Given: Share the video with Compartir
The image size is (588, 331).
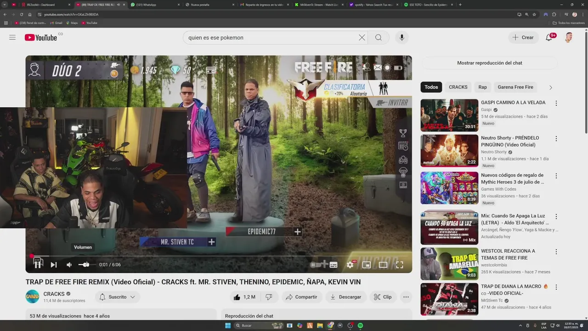Looking at the screenshot, I should pos(301,297).
